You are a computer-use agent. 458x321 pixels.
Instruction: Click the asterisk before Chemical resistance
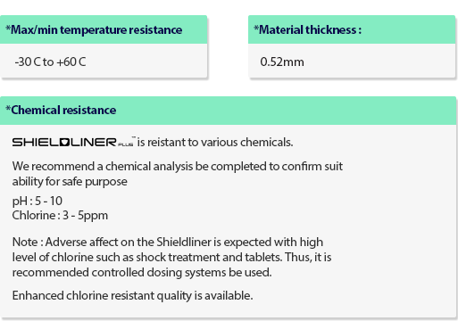pyautogui.click(x=8, y=108)
